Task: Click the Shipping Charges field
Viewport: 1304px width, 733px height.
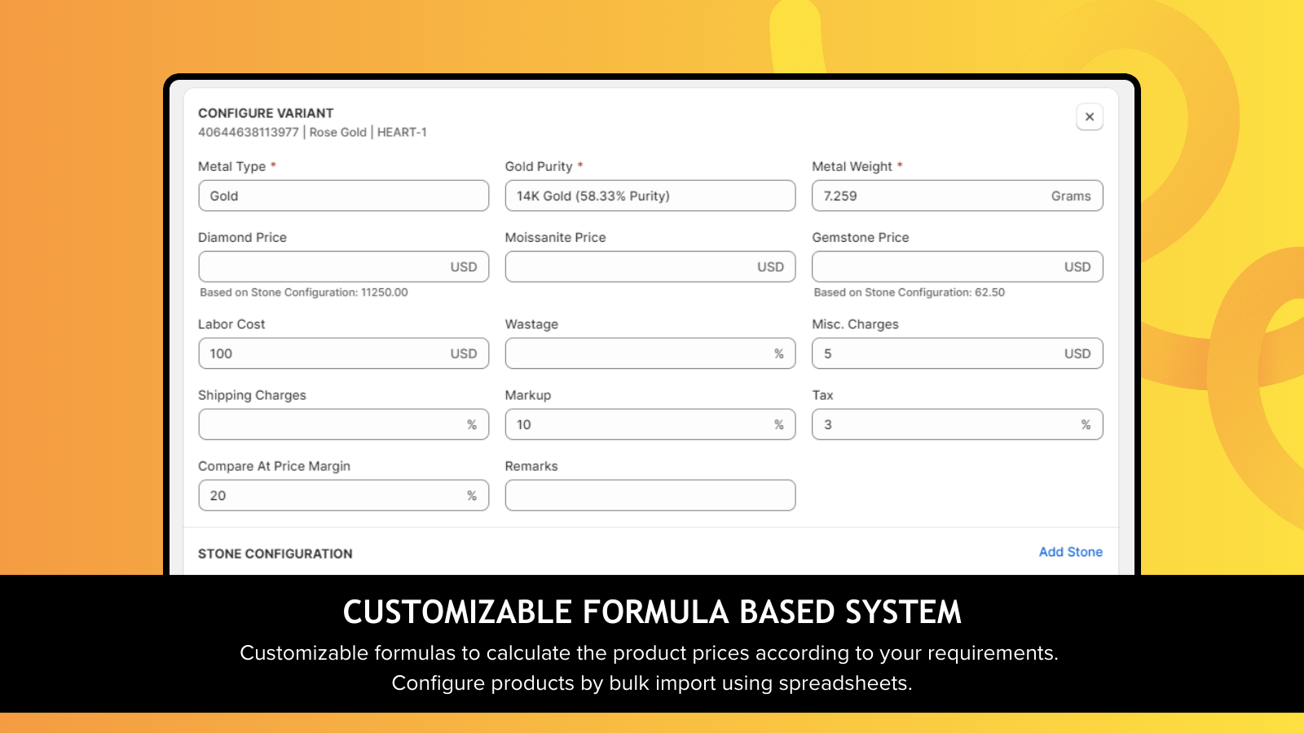Action: click(326, 424)
